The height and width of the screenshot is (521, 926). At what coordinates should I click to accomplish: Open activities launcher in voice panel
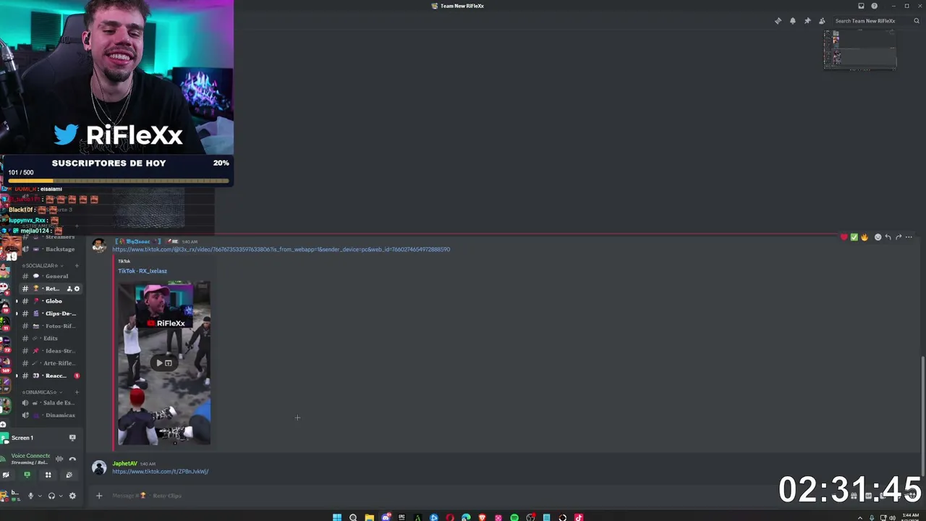pyautogui.click(x=48, y=475)
